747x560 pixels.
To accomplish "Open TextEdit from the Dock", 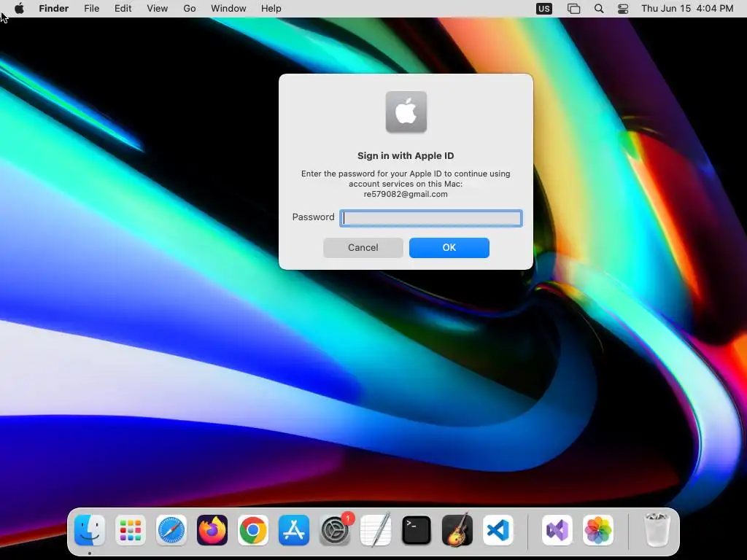I will (376, 530).
